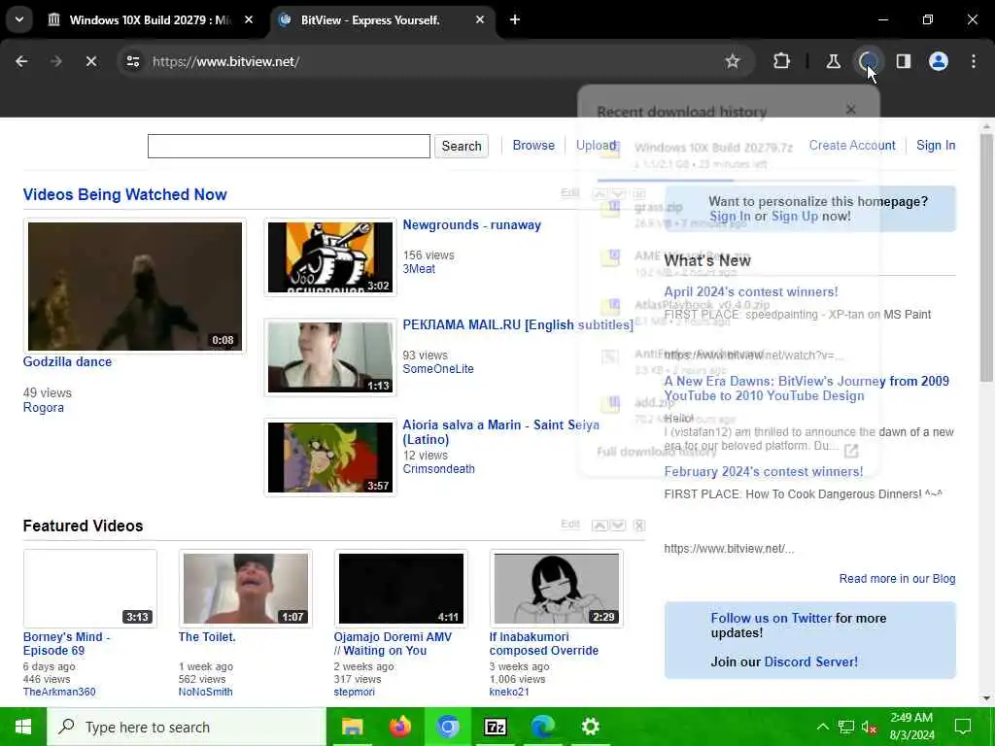Visit SomeOneLite's channel
Image resolution: width=995 pixels, height=746 pixels.
[x=438, y=368]
